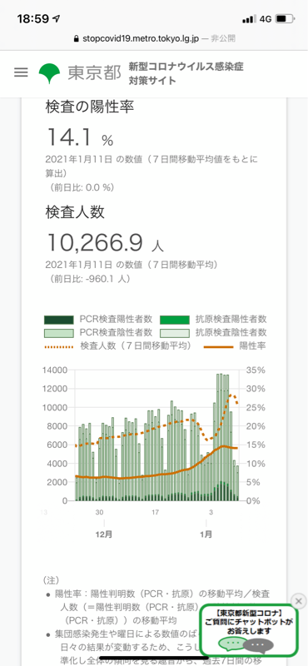The height and width of the screenshot is (666, 308).
Task: Click bright green antigen positive color swatch
Action: 175,320
